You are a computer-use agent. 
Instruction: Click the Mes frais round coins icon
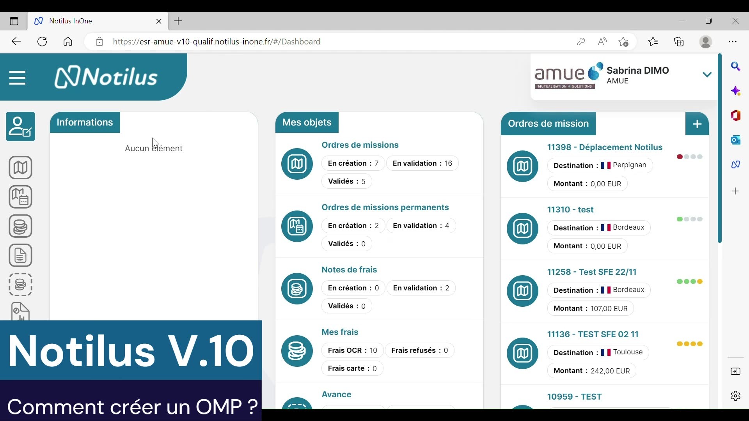tap(297, 351)
